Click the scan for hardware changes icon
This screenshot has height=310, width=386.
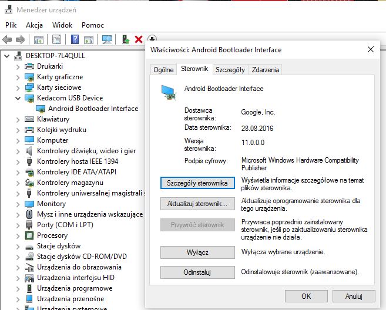106,40
